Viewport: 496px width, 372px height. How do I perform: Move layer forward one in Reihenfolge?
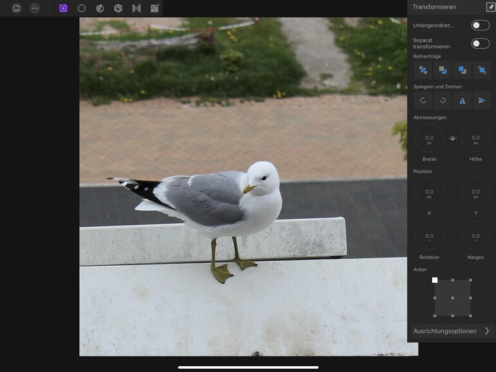click(462, 70)
